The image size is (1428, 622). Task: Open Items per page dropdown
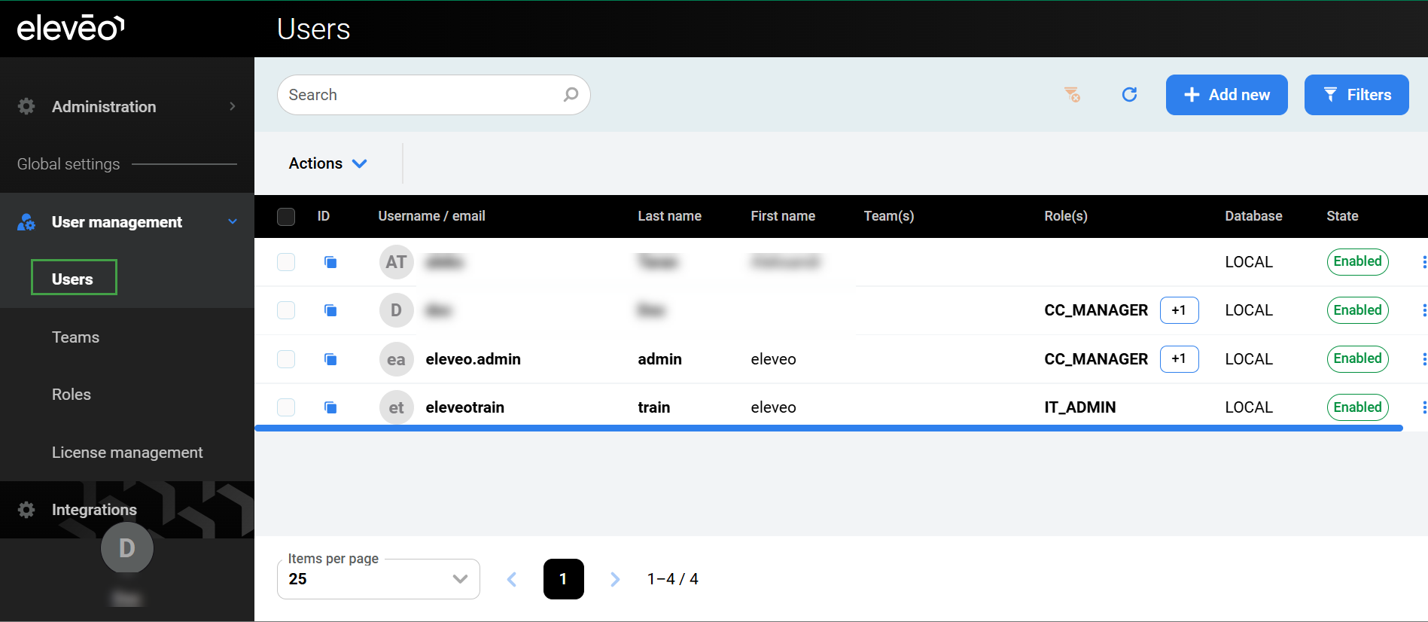point(378,579)
